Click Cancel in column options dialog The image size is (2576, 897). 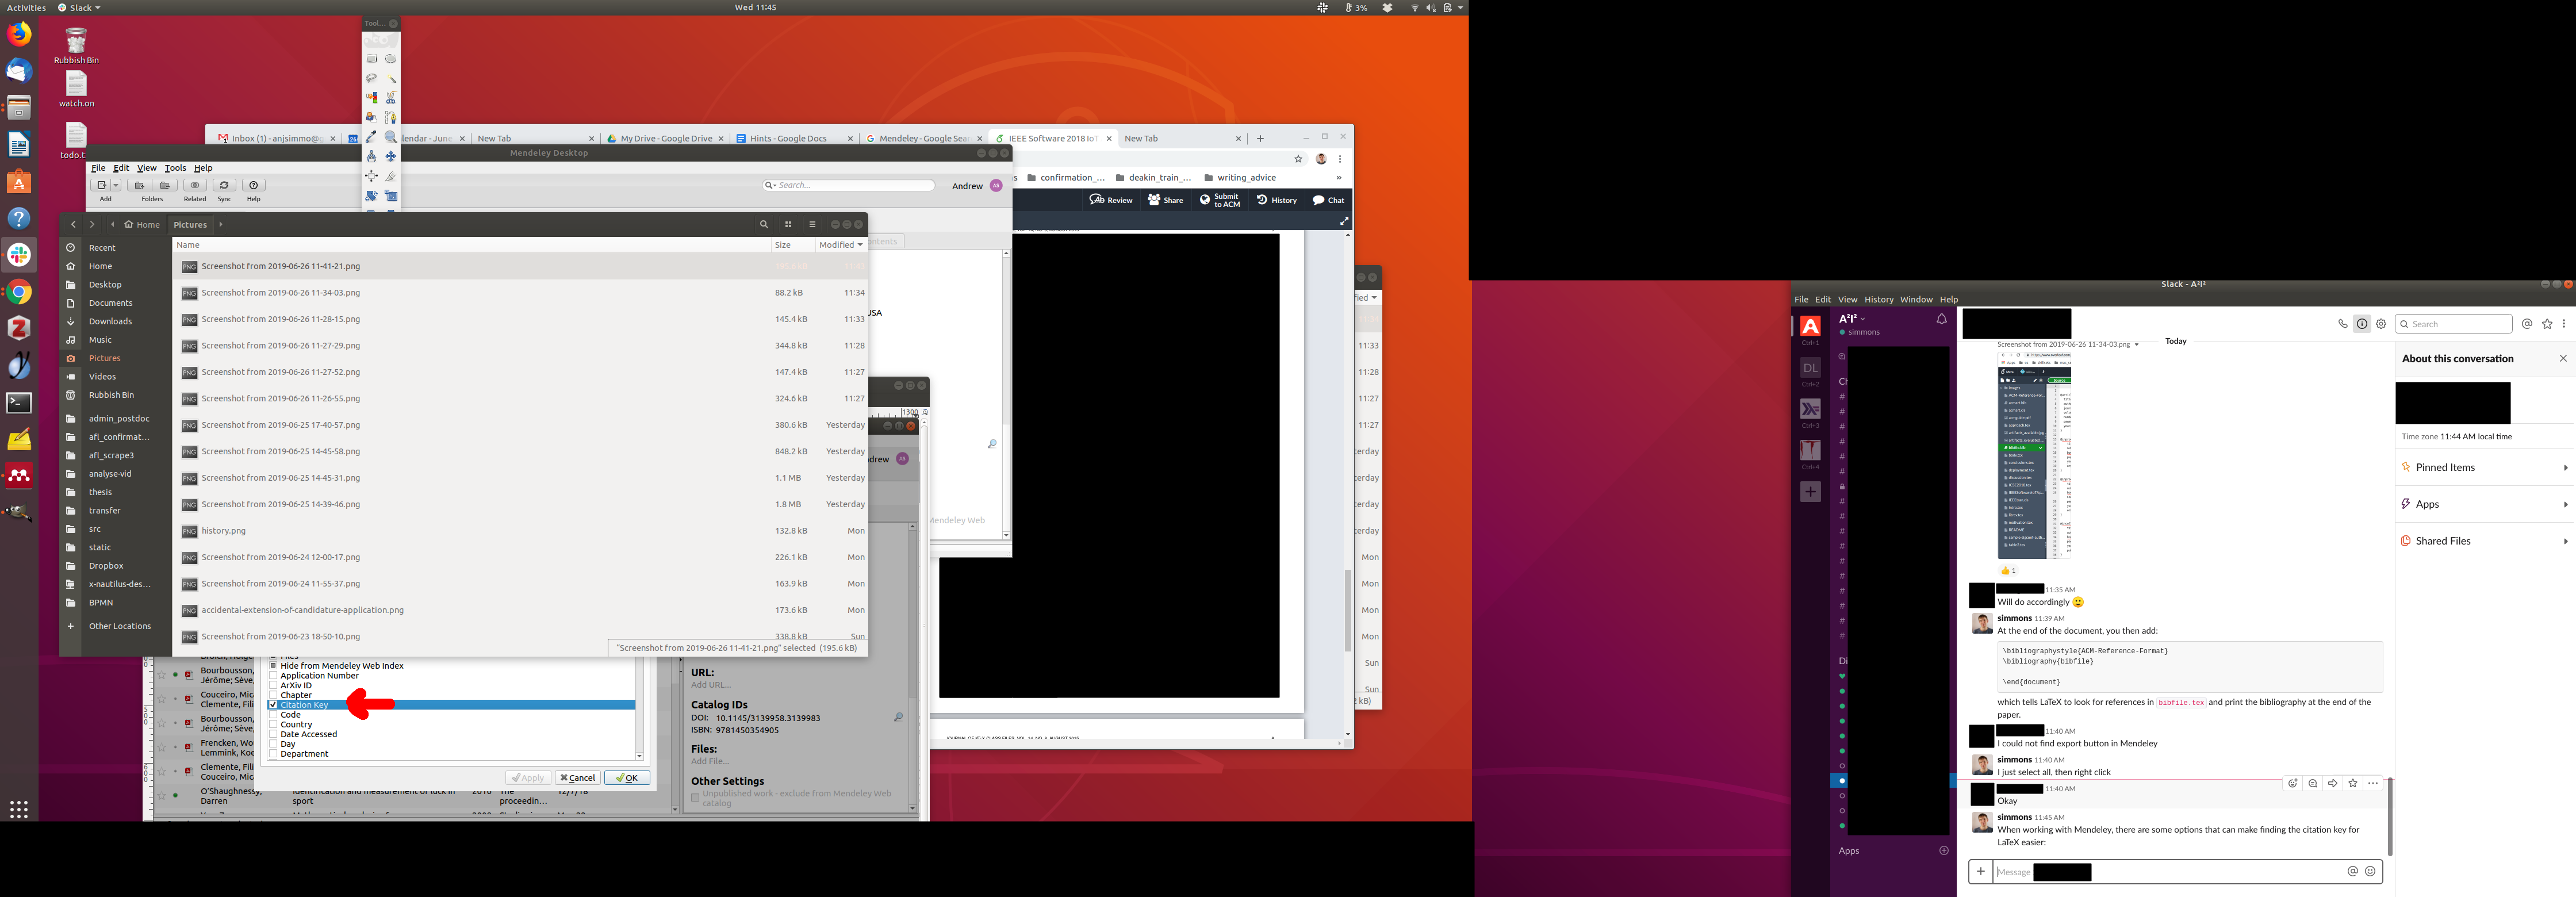click(x=577, y=778)
